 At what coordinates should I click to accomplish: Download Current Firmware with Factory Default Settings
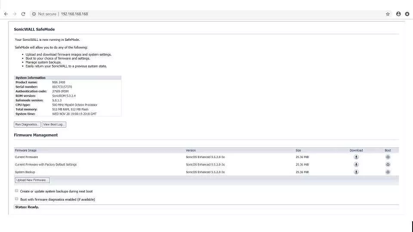[356, 165]
